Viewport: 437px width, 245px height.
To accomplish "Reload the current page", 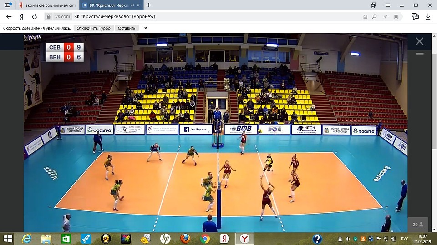I will click(35, 17).
